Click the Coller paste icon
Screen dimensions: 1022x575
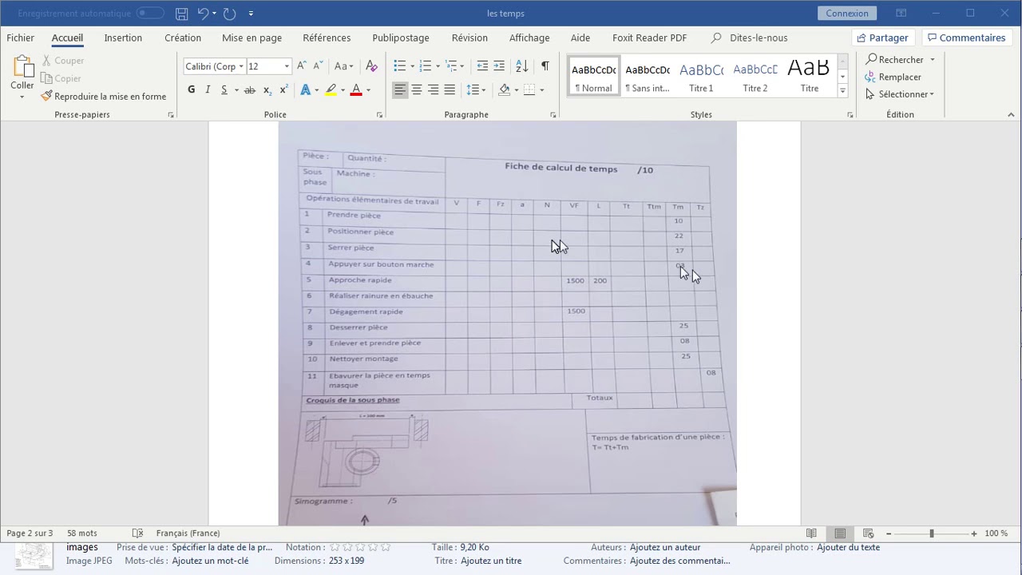[x=22, y=66]
